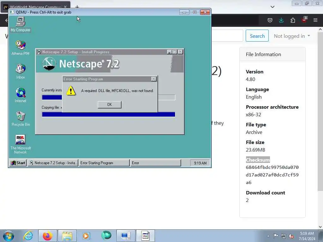Screen dimensions: 323x242
Task: Switch to Firefox in Windows taskbar
Action: tap(48, 236)
